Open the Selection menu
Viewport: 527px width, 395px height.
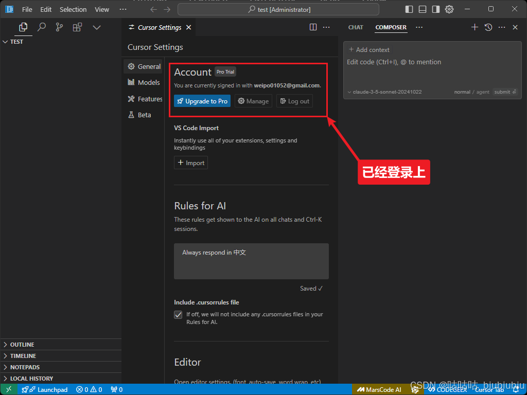point(73,9)
